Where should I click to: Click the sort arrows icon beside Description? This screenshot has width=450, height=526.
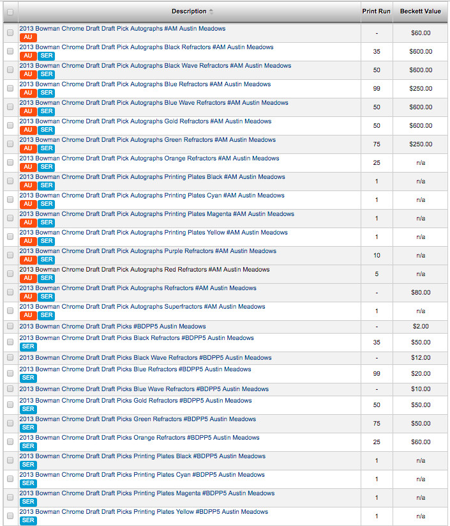[211, 12]
